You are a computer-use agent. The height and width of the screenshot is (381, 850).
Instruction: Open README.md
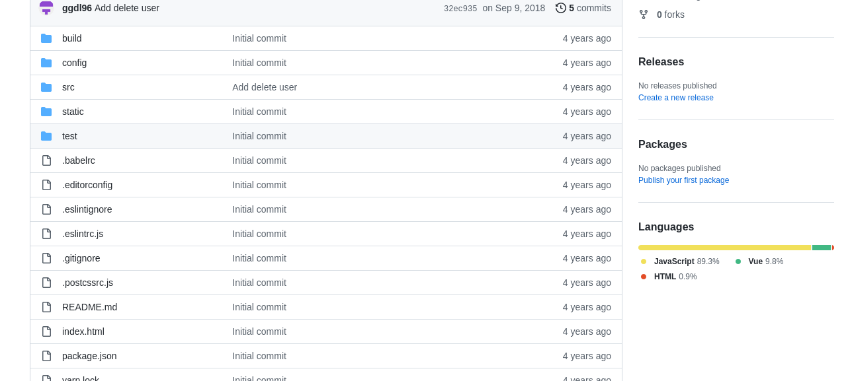click(89, 307)
